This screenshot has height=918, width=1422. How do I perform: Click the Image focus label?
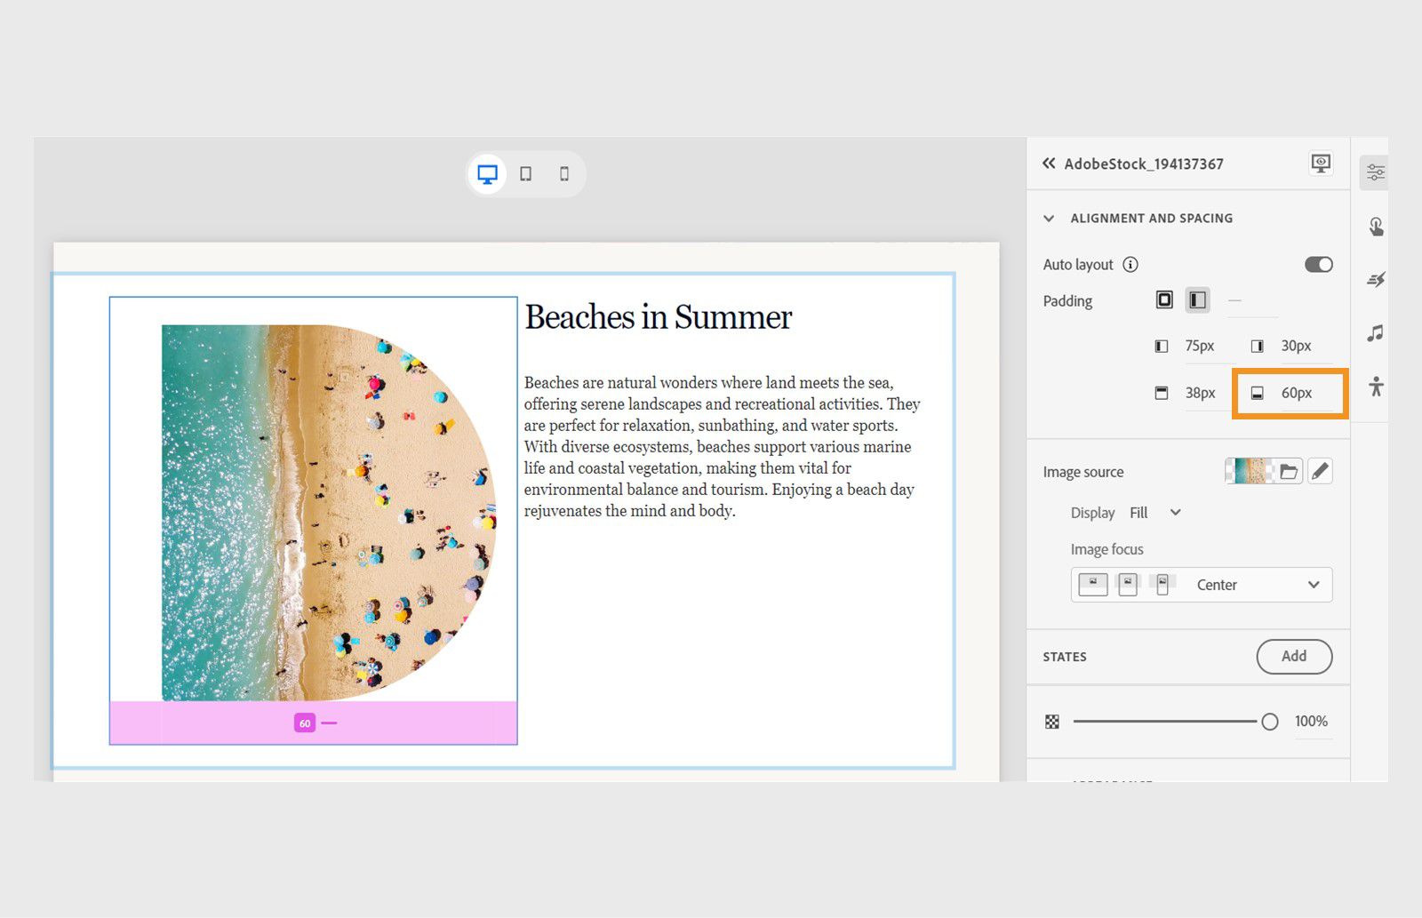[1106, 549]
